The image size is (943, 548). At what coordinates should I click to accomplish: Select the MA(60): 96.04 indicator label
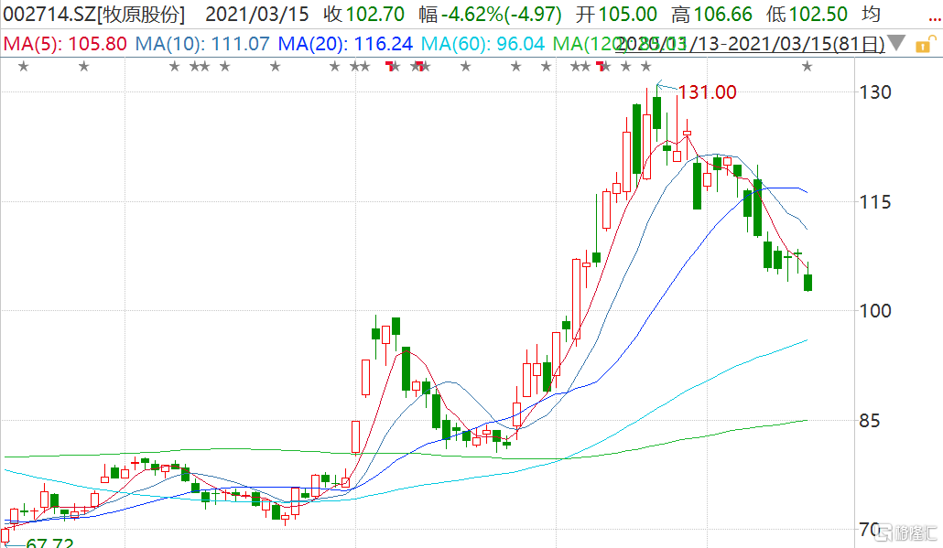coord(482,44)
